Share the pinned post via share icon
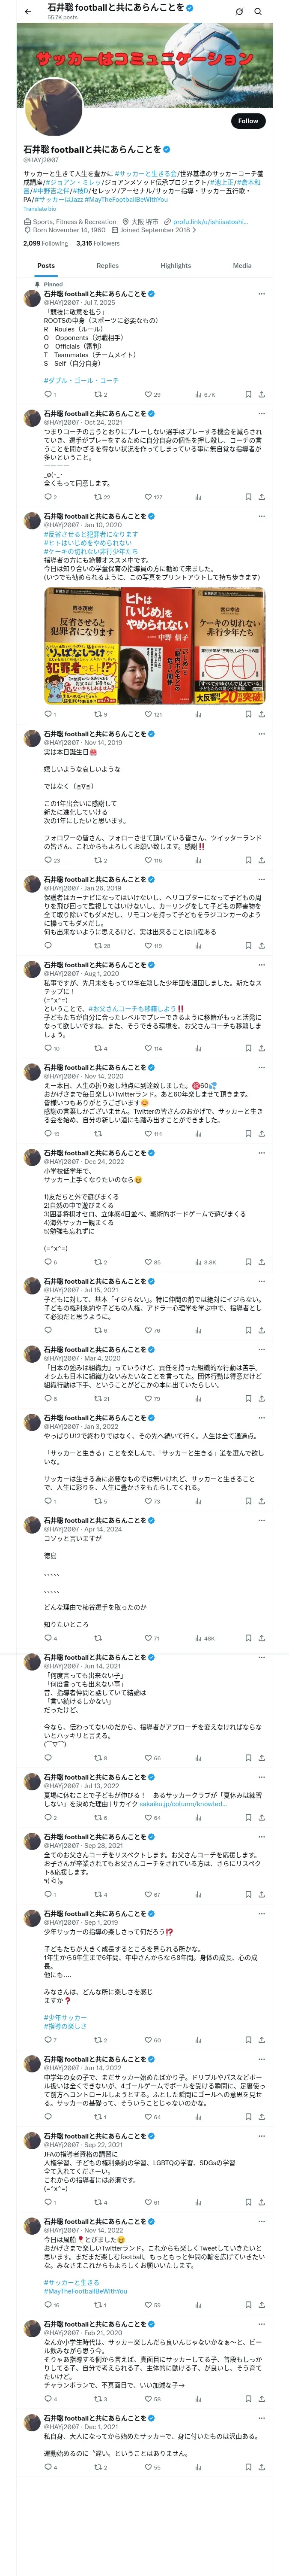The width and height of the screenshot is (289, 2576). tap(261, 394)
